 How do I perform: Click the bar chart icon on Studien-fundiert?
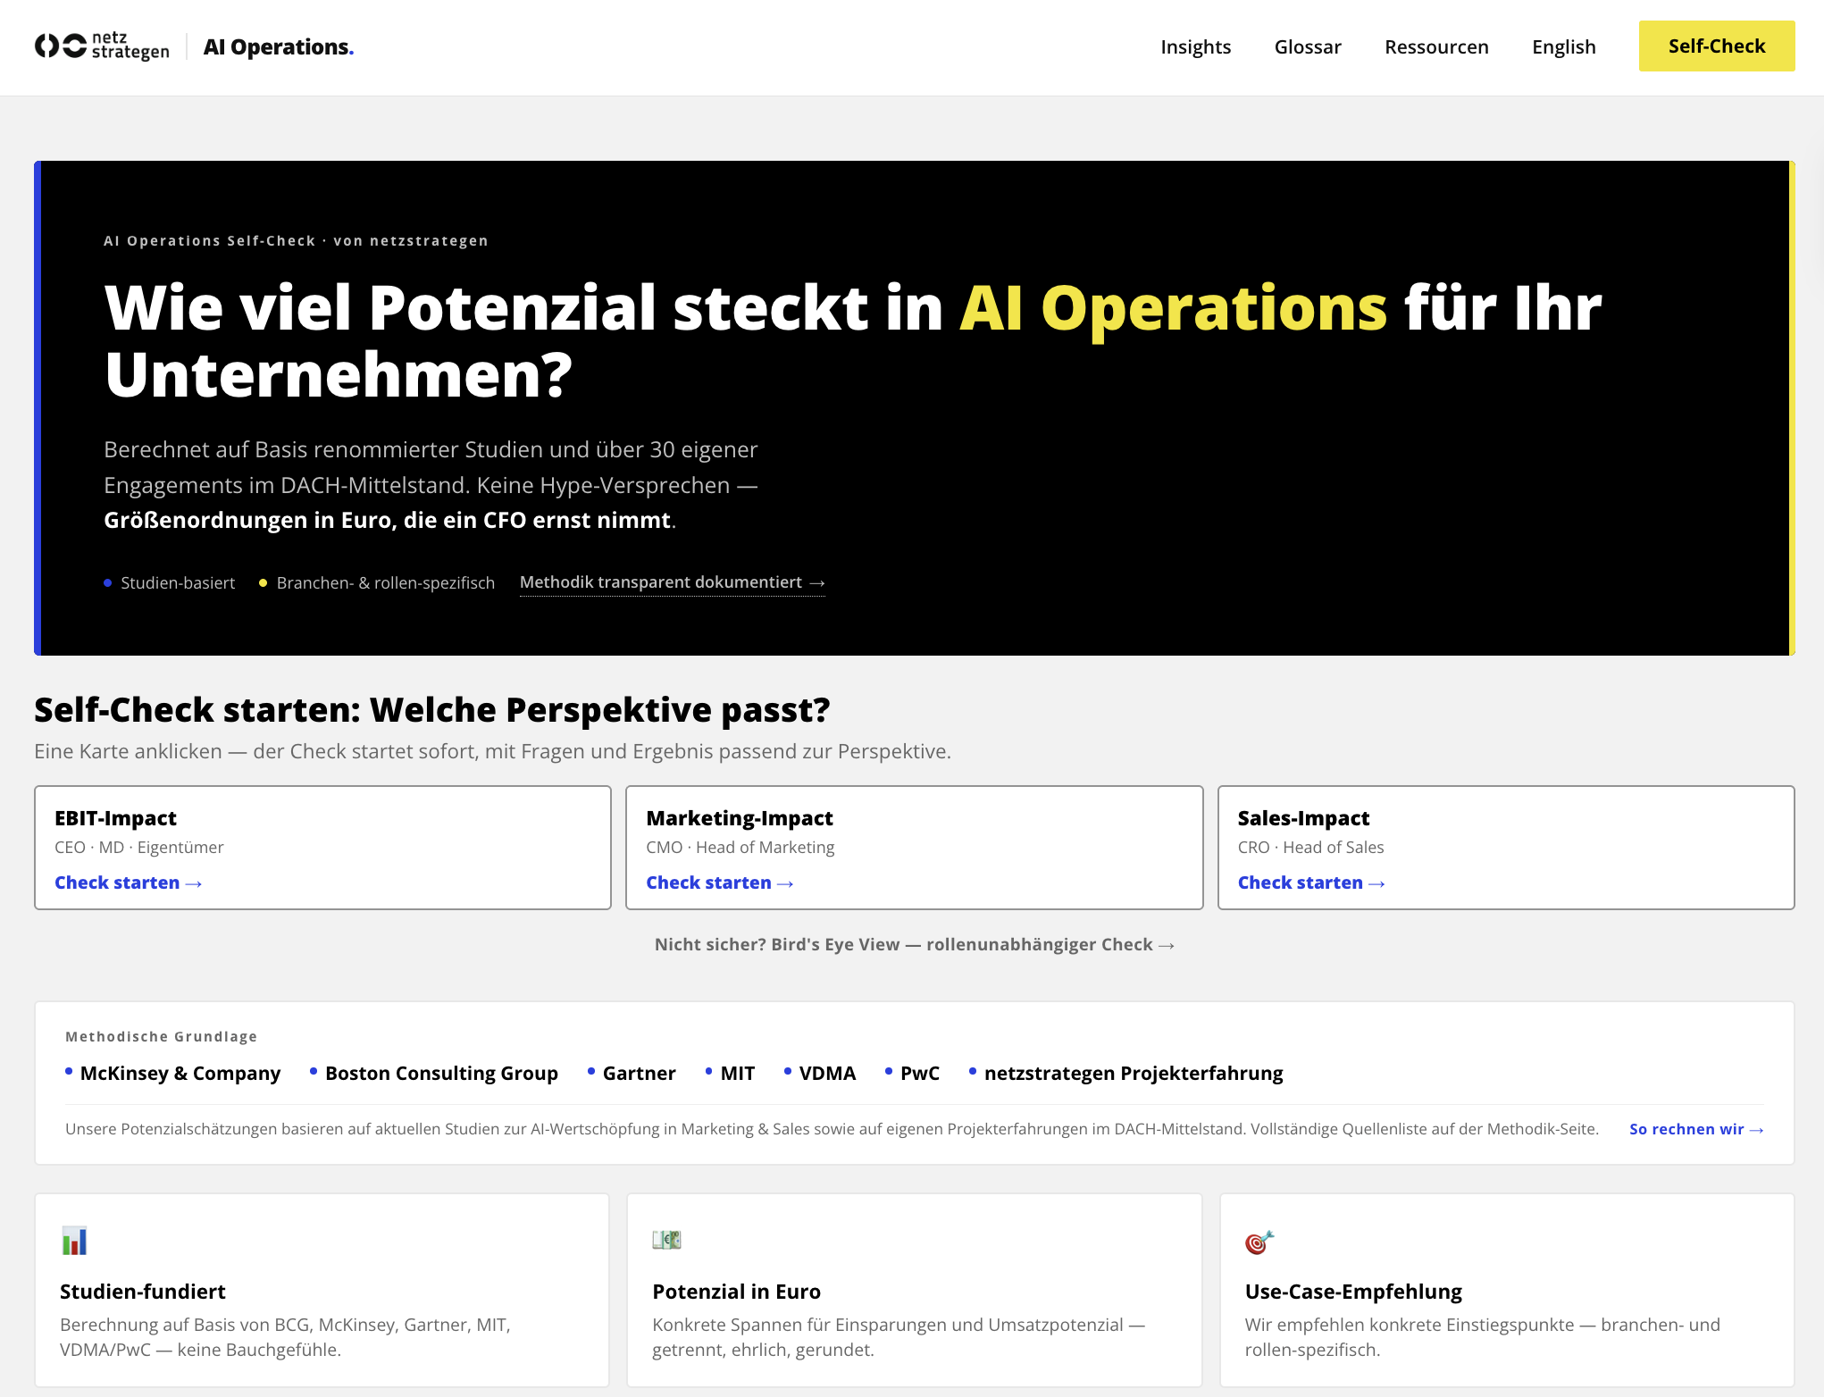[x=74, y=1241]
